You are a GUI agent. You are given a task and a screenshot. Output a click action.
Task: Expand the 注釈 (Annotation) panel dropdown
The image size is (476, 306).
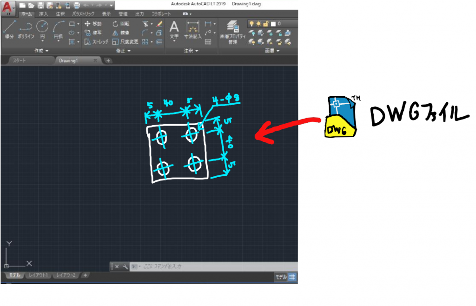click(191, 50)
